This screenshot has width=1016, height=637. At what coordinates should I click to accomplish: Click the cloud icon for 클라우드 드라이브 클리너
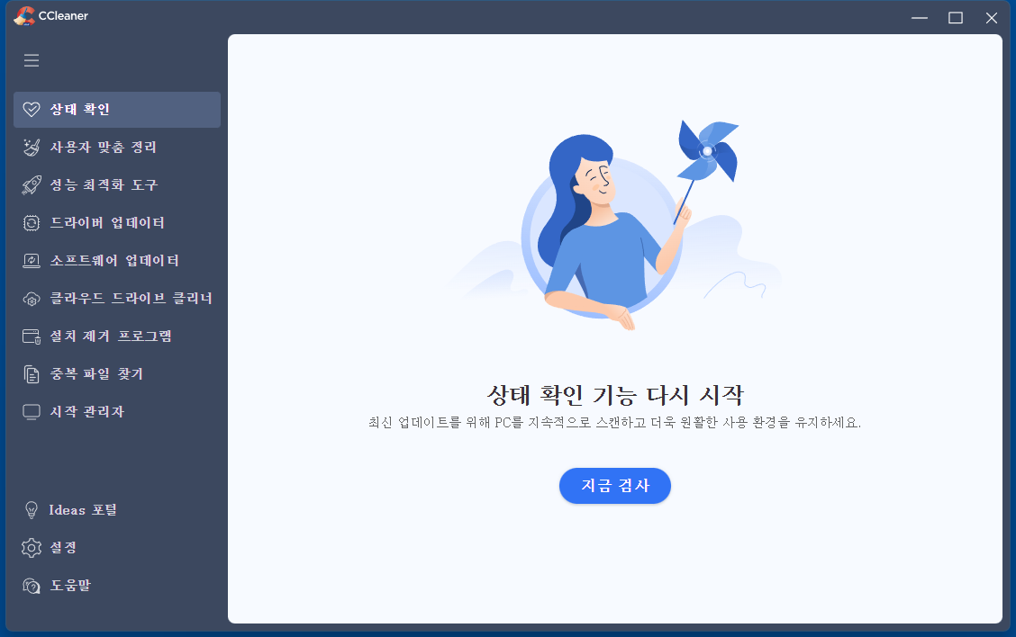pyautogui.click(x=32, y=299)
